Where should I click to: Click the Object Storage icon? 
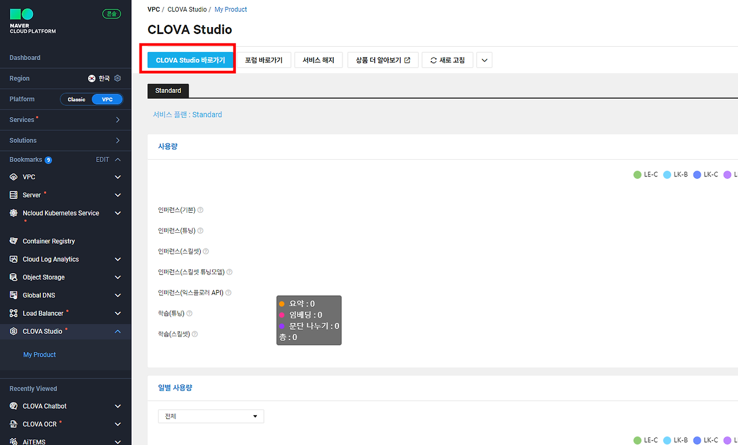pyautogui.click(x=14, y=277)
